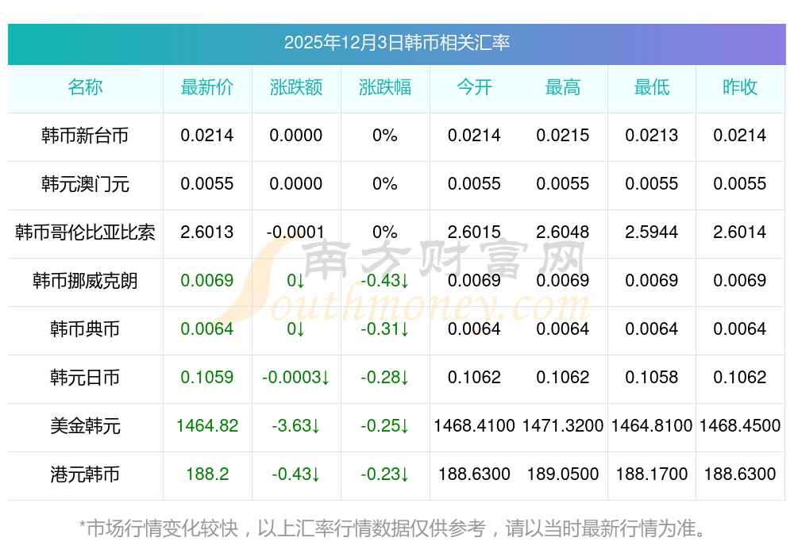This screenshot has width=794, height=553.
Task: Click the 涨跌幅 column header
Action: click(x=385, y=87)
